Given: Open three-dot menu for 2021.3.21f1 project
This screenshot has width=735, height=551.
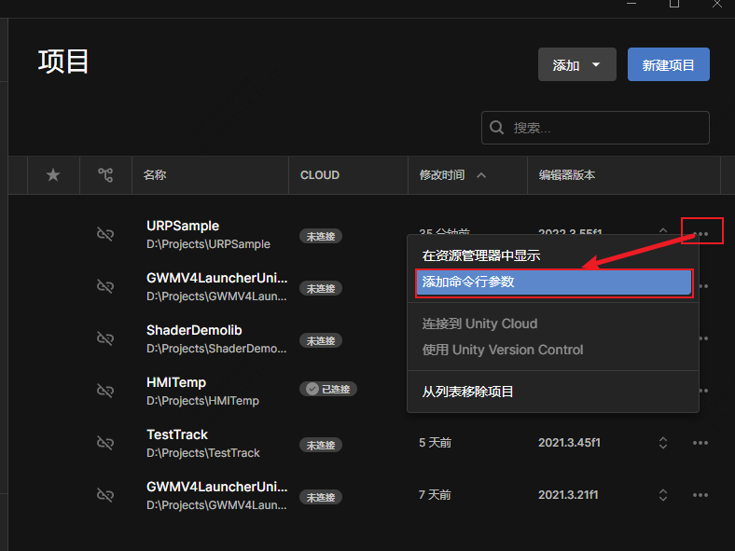Looking at the screenshot, I should tap(700, 495).
